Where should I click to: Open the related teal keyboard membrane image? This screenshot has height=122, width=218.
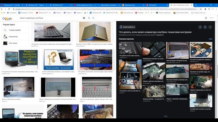(x=177, y=71)
